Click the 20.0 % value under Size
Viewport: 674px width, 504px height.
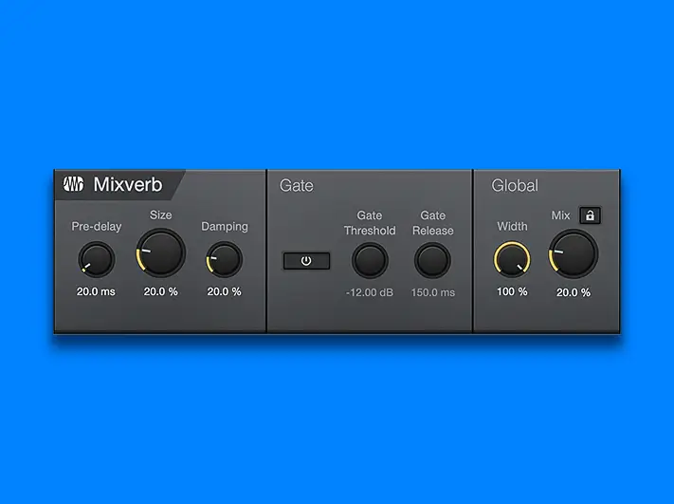click(x=161, y=291)
